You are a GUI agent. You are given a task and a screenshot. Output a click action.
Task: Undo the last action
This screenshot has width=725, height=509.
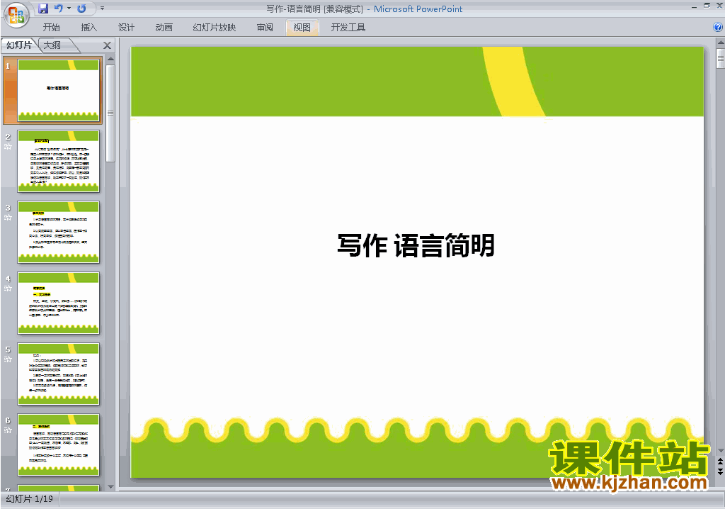coord(58,9)
